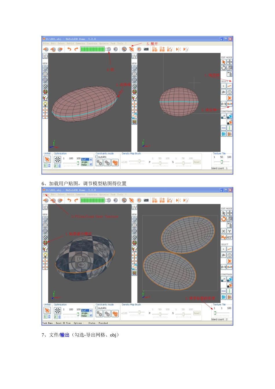
Task: Click the Optimization count stepper in upper window
Action: click(x=59, y=166)
